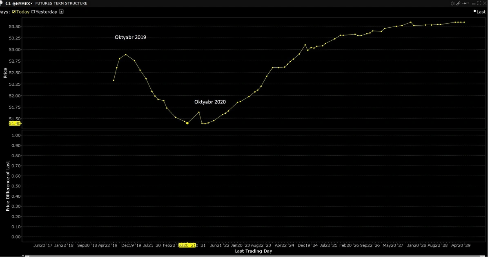Click the Futures Term Structure title
The height and width of the screenshot is (260, 490).
point(61,3)
